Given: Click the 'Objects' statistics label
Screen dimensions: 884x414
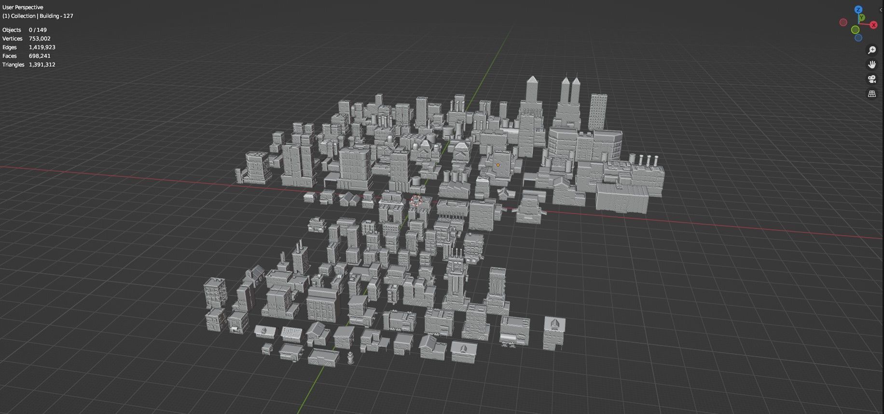Looking at the screenshot, I should click(x=12, y=30).
